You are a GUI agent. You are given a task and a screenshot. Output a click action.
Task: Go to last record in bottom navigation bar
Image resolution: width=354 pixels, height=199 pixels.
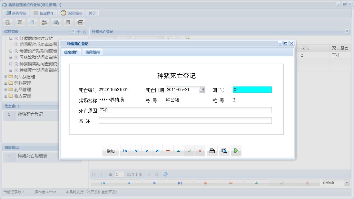180,183
